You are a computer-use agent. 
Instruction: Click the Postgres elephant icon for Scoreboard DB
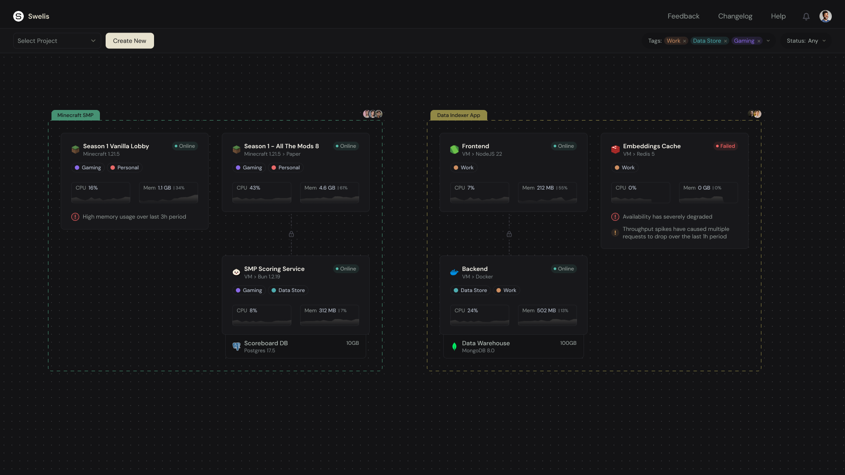236,347
